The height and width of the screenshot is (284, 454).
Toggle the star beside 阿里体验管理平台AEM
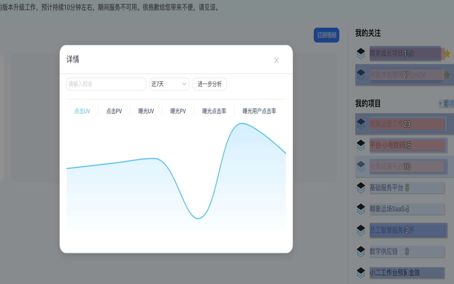[x=447, y=75]
